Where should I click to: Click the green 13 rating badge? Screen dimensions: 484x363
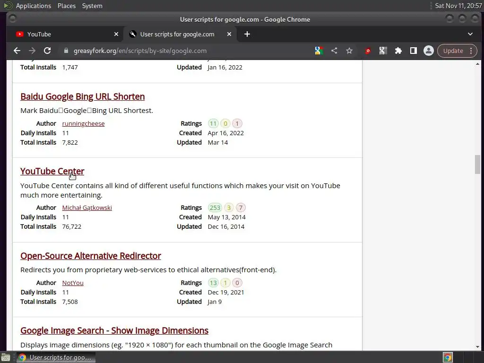click(x=213, y=283)
